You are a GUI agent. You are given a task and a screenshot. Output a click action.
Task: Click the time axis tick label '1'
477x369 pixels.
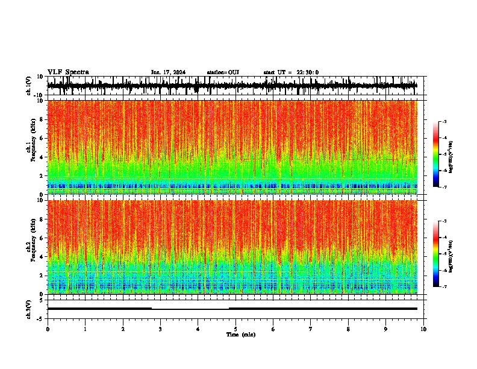pos(85,329)
